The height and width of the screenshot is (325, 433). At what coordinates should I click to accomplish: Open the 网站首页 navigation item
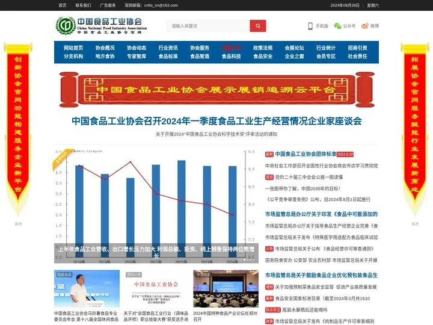[x=73, y=48]
